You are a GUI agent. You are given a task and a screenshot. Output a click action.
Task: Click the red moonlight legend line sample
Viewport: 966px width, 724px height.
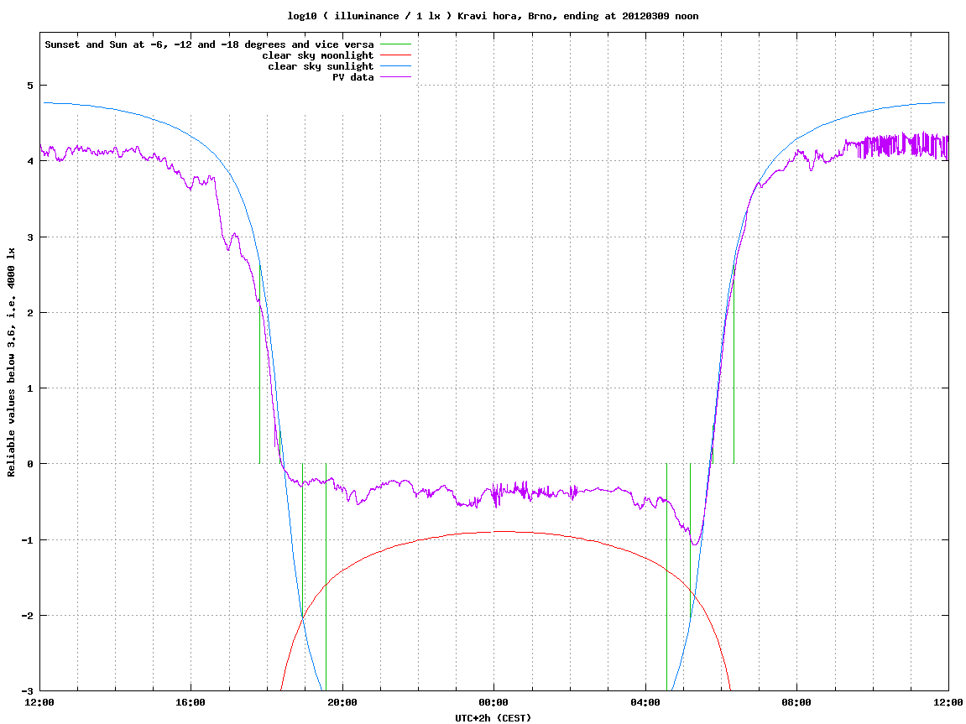click(395, 55)
